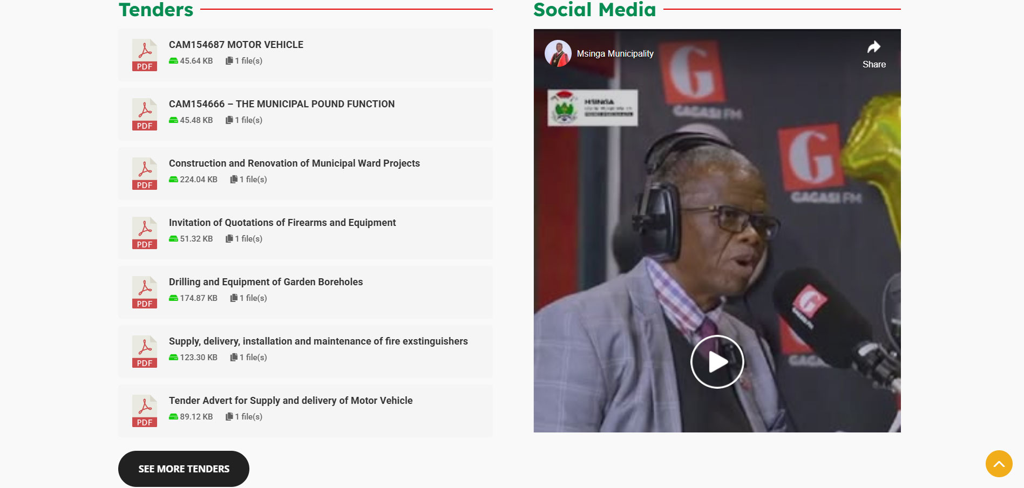Viewport: 1024px width, 488px height.
Task: Click PDF icon for Firearms and Equipment quotation
Action: tap(144, 233)
